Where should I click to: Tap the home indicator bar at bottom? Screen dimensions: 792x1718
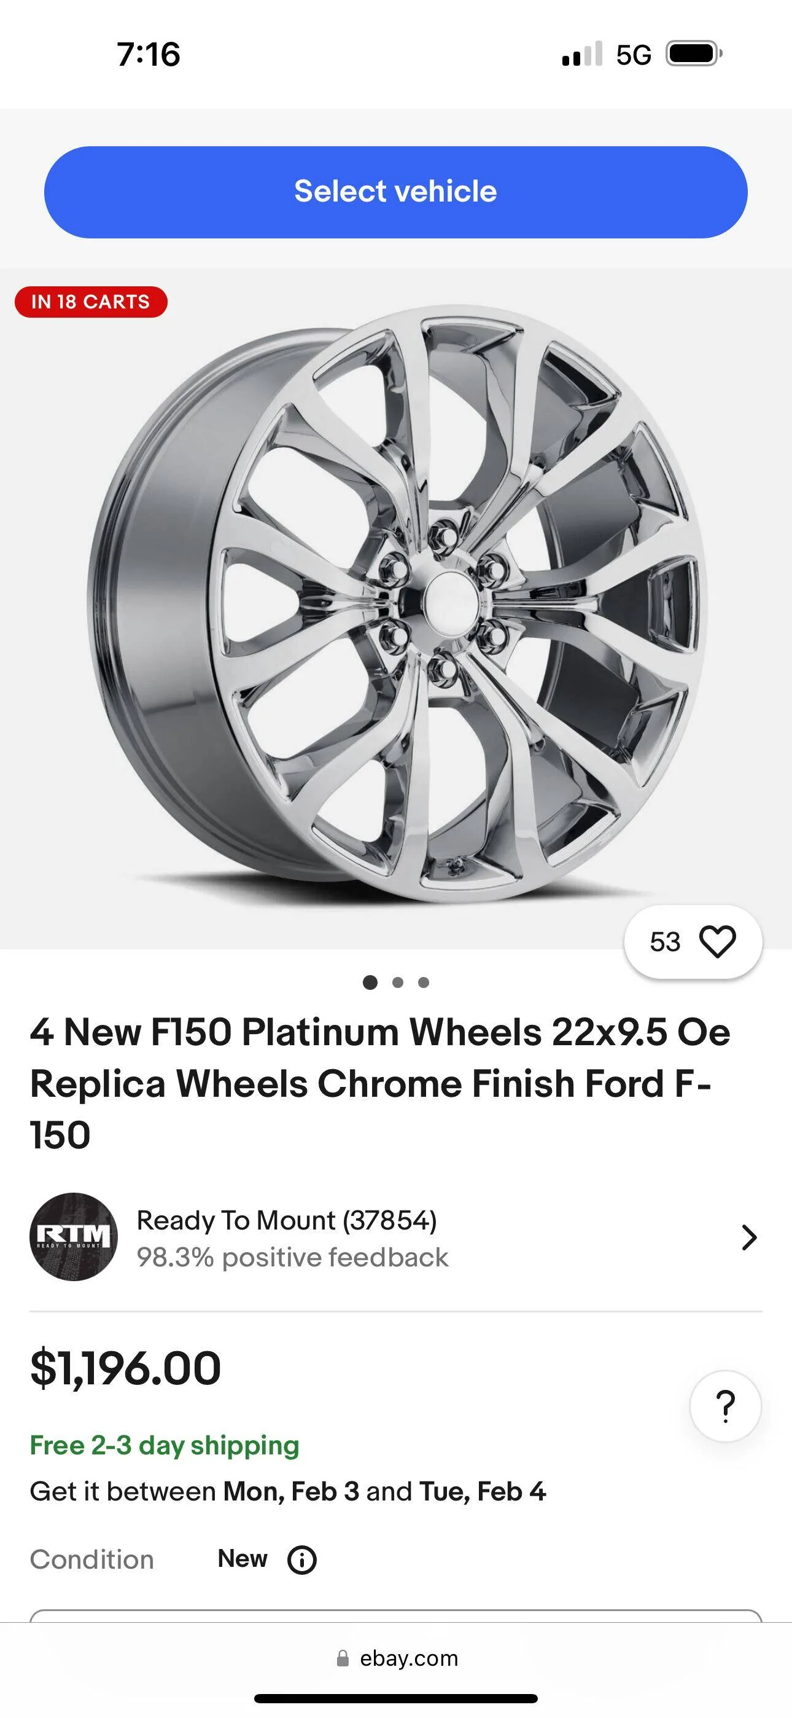(396, 1698)
